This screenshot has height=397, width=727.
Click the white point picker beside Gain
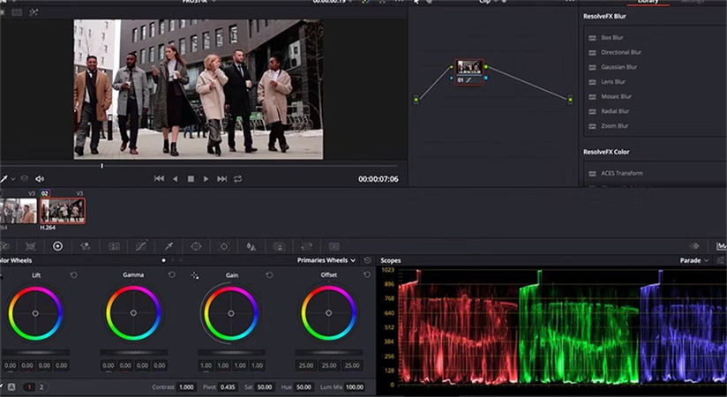pos(195,275)
